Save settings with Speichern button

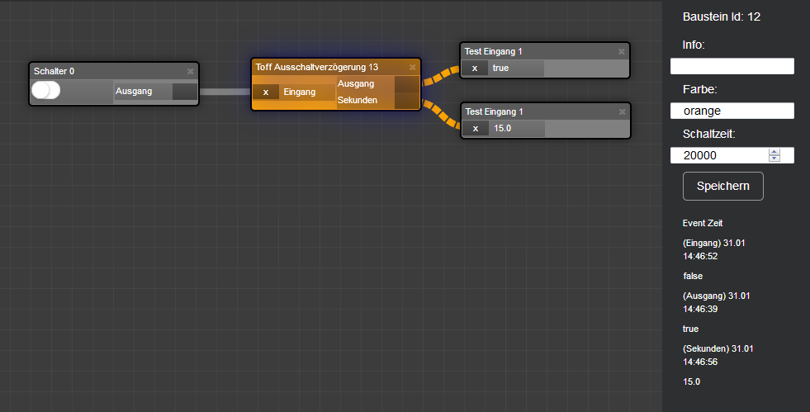722,186
